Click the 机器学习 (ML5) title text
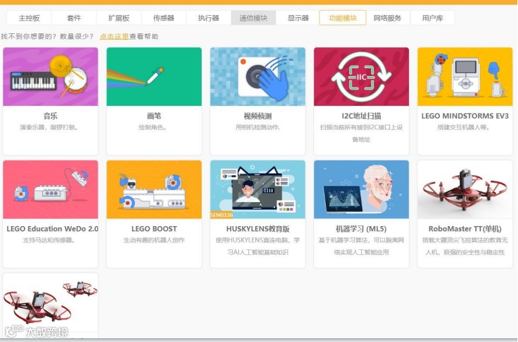This screenshot has height=342, width=518. (362, 229)
